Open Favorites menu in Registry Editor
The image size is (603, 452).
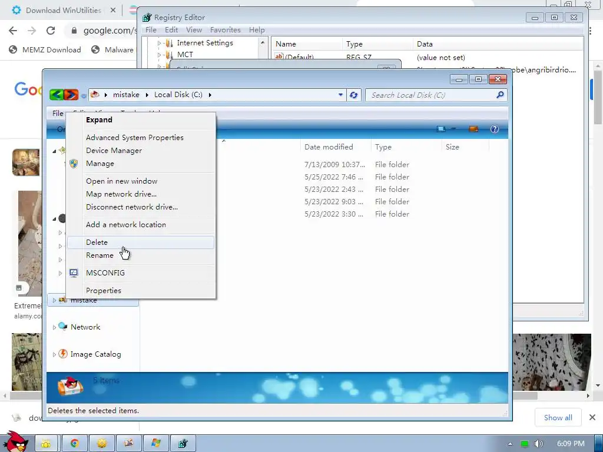(225, 30)
